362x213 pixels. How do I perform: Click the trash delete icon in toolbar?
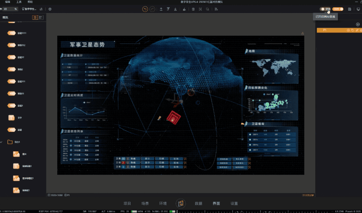tap(193, 9)
